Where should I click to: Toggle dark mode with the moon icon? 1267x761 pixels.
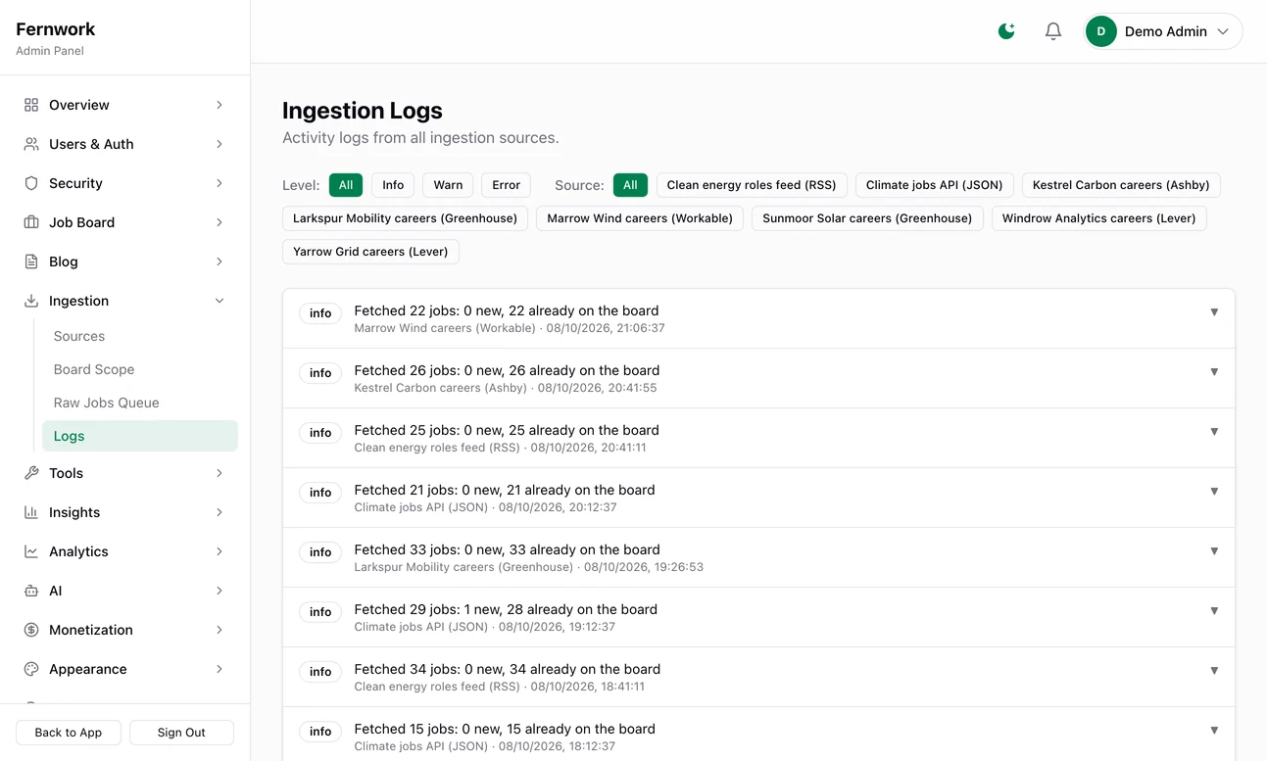tap(1006, 31)
